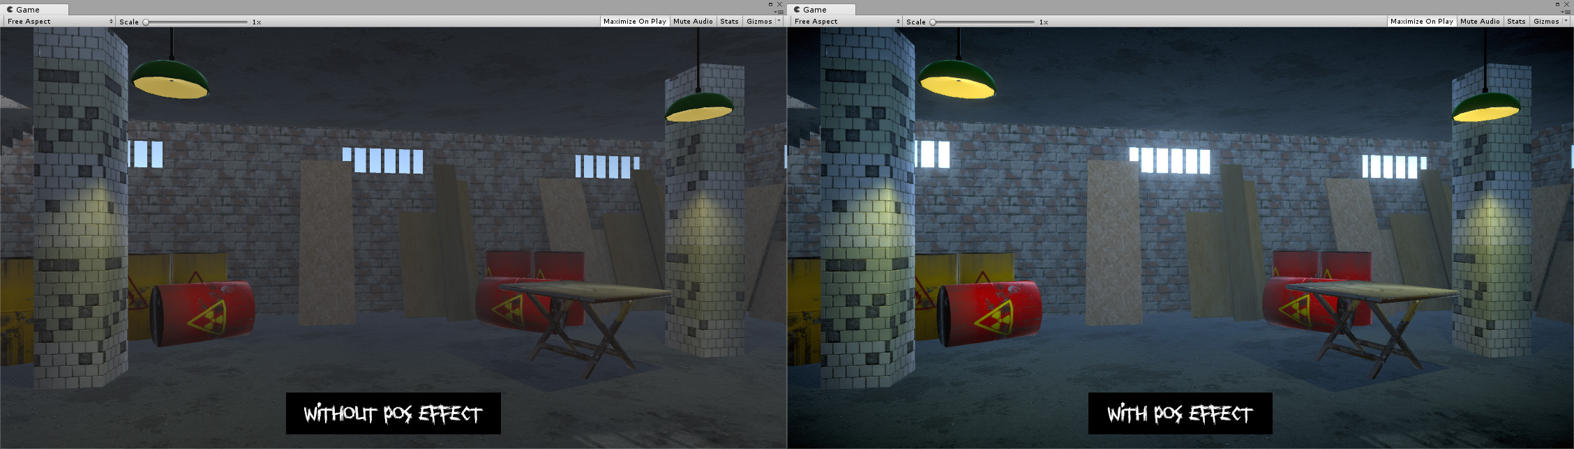Click the Scale slider in left Game view
The image size is (1574, 449).
[x=196, y=22]
